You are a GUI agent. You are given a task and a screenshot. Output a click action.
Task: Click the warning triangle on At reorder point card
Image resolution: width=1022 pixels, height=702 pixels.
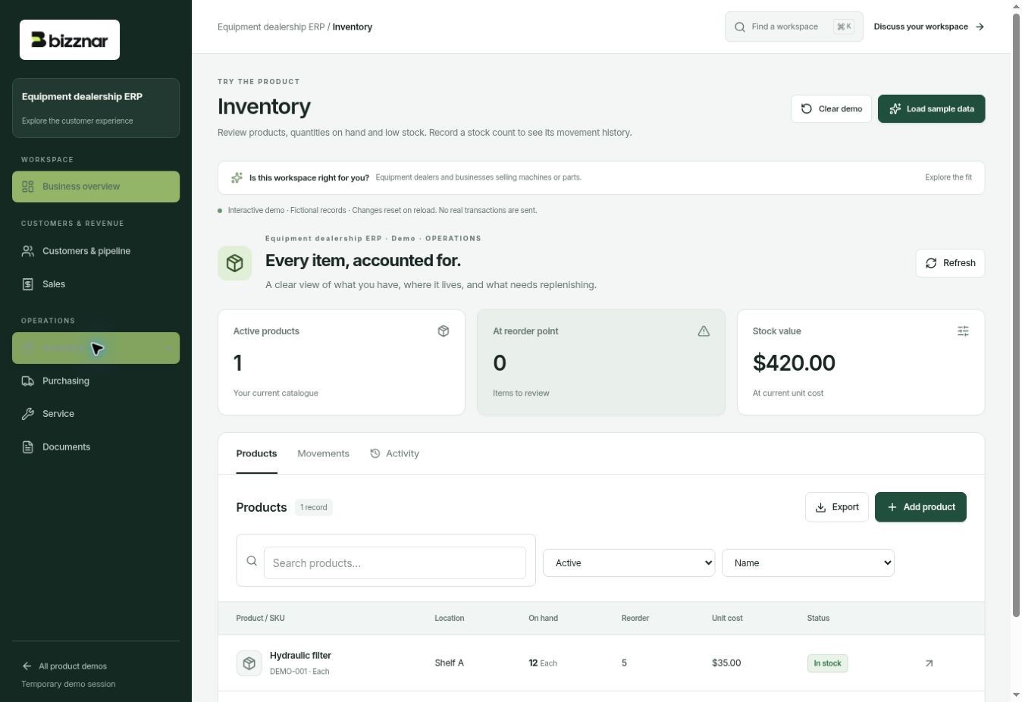click(704, 331)
